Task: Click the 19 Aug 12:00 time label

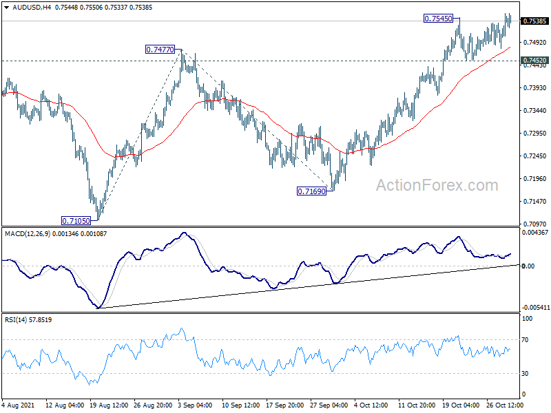Action: tap(109, 405)
